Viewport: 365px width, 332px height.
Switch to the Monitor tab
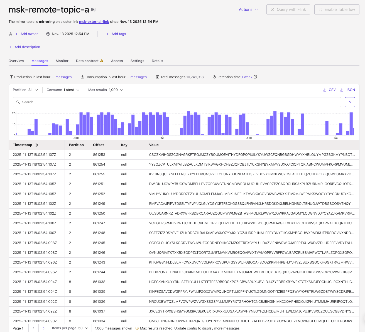coord(62,61)
